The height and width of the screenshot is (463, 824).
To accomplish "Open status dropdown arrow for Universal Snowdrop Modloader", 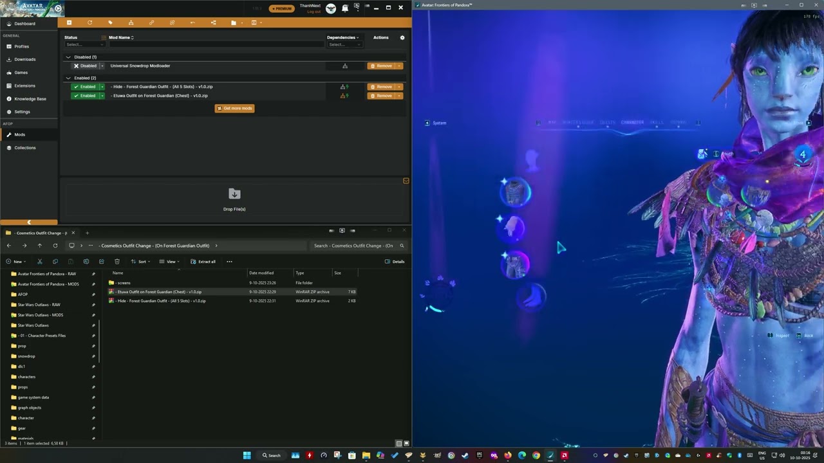I will pyautogui.click(x=102, y=66).
